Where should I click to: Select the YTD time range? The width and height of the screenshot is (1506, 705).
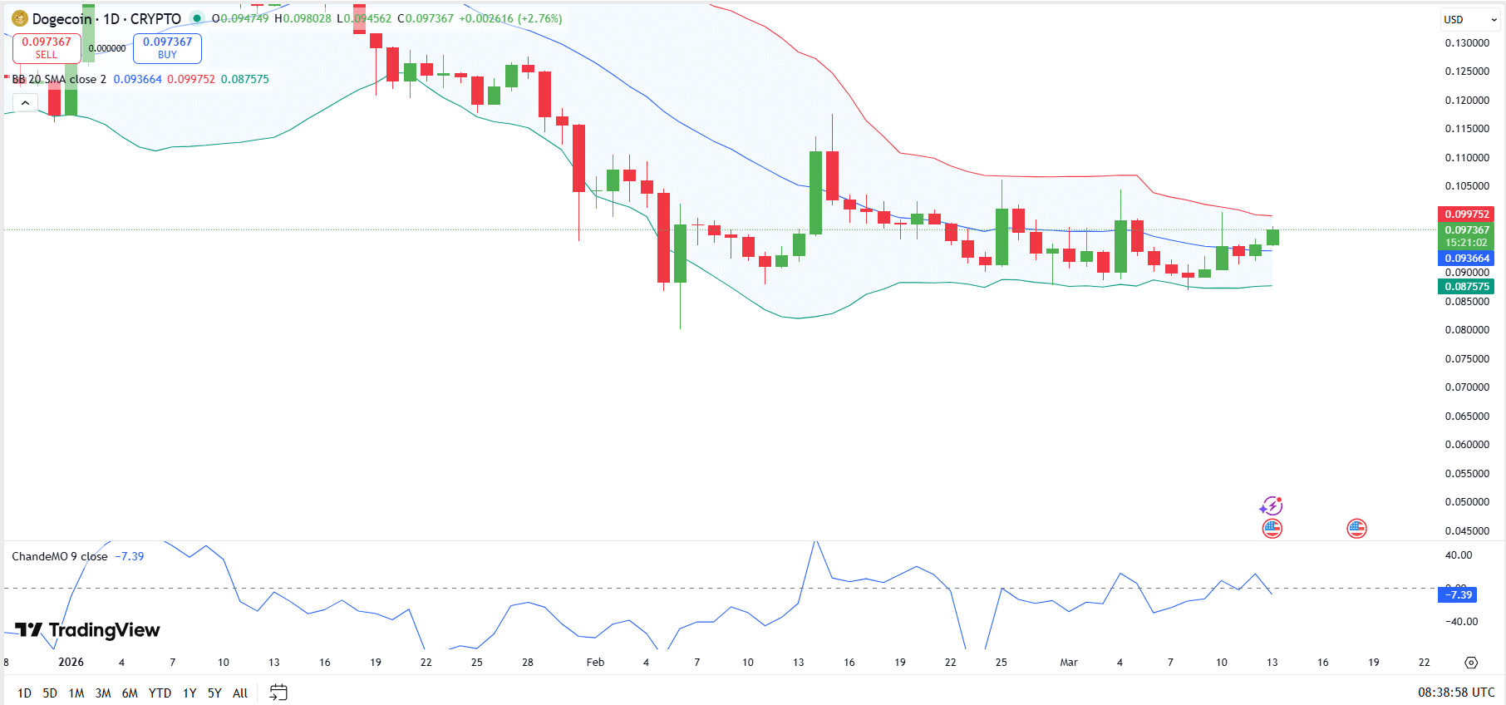coord(160,693)
